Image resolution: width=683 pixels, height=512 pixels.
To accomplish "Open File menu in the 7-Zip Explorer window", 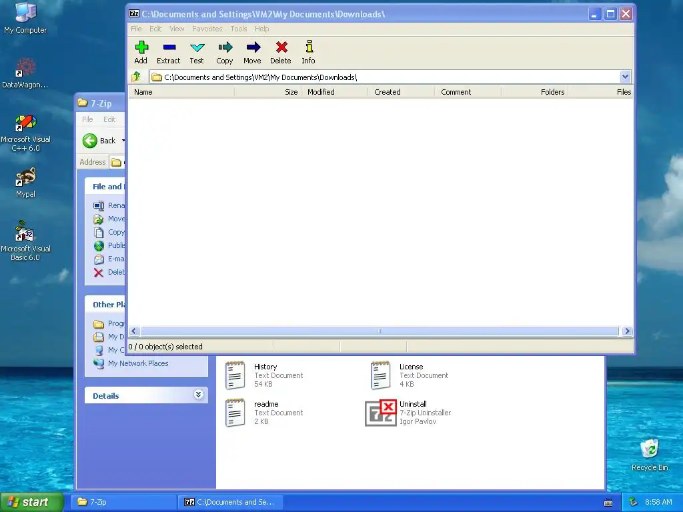I will [x=87, y=119].
